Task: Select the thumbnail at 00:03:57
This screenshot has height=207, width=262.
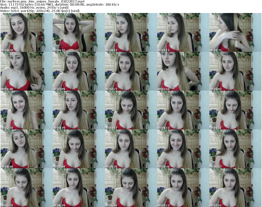Action: (131, 110)
